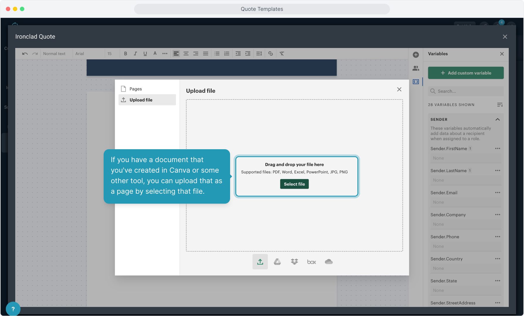Open the variables sort options icon
Viewport: 524px width, 316px height.
[x=500, y=105]
